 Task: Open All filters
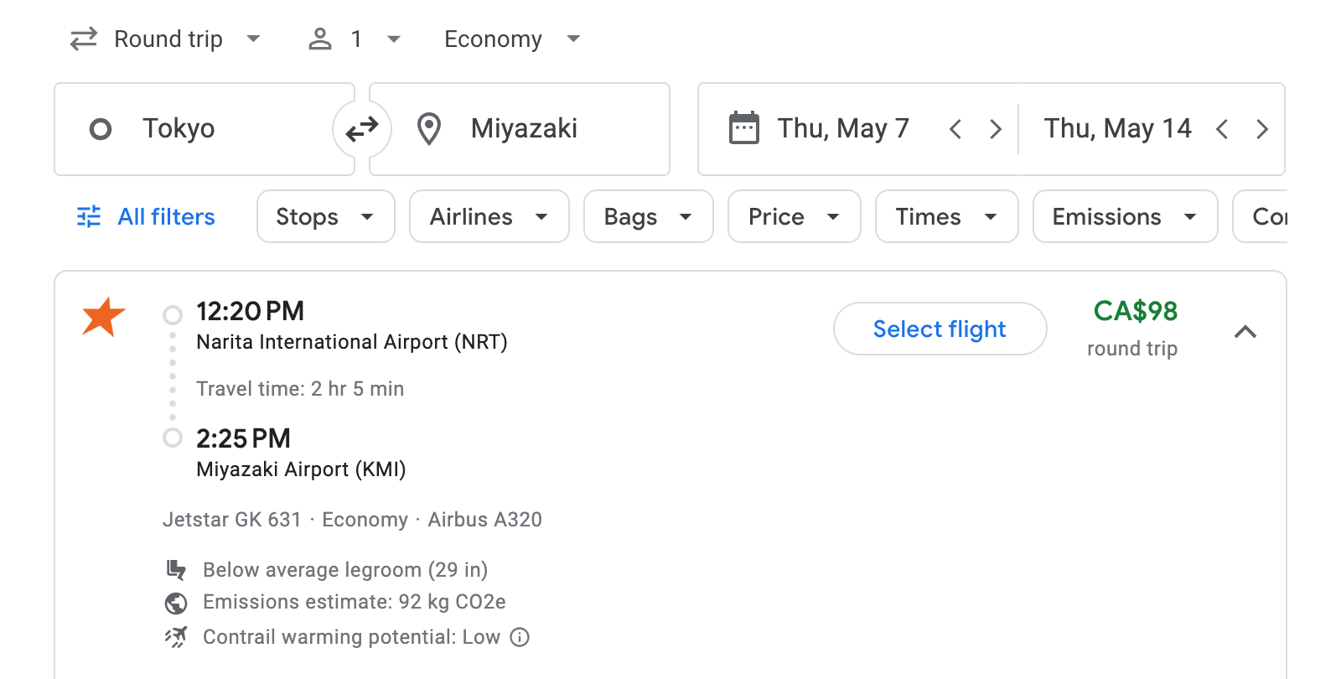[144, 216]
